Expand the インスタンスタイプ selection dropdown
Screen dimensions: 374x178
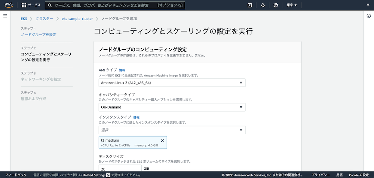click(x=172, y=130)
